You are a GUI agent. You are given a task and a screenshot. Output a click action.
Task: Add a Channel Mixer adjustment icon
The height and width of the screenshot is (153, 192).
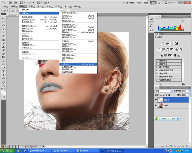click(x=181, y=49)
